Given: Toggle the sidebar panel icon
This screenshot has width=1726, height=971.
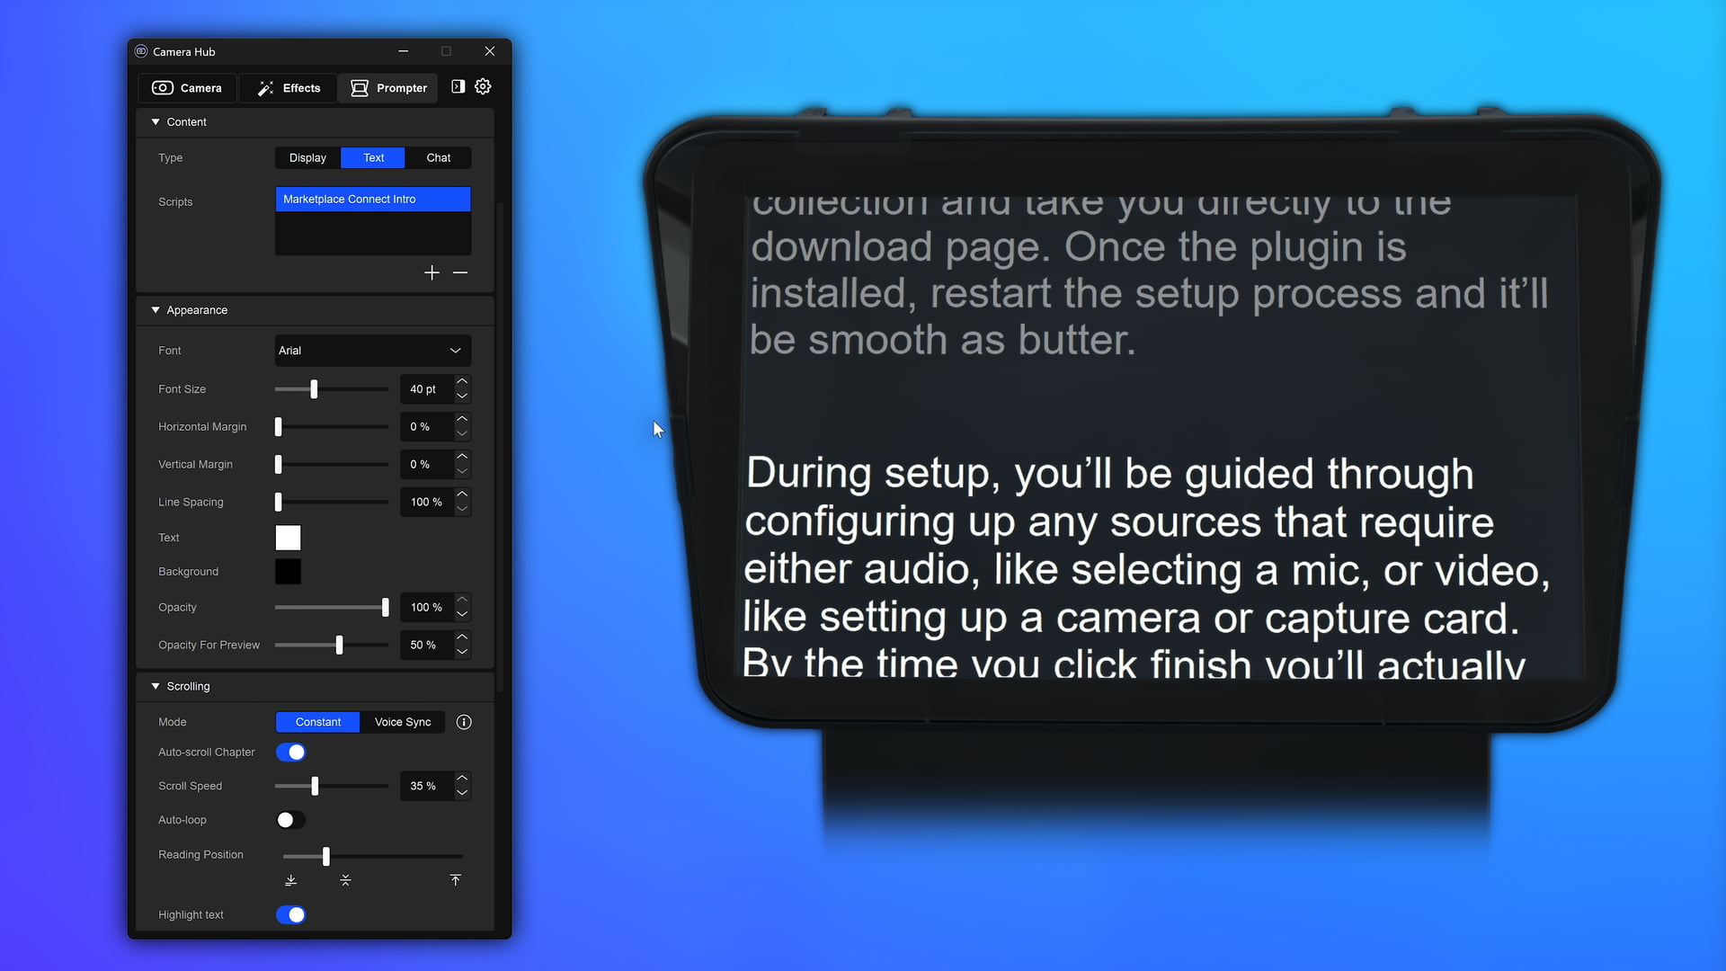Looking at the screenshot, I should pos(458,86).
